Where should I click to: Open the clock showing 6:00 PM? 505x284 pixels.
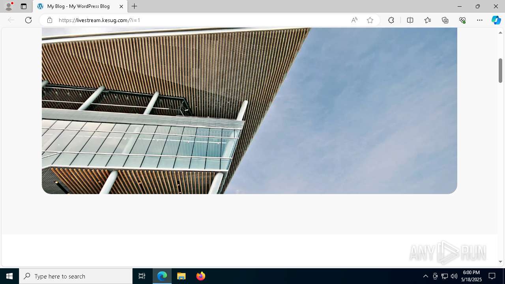click(x=471, y=276)
